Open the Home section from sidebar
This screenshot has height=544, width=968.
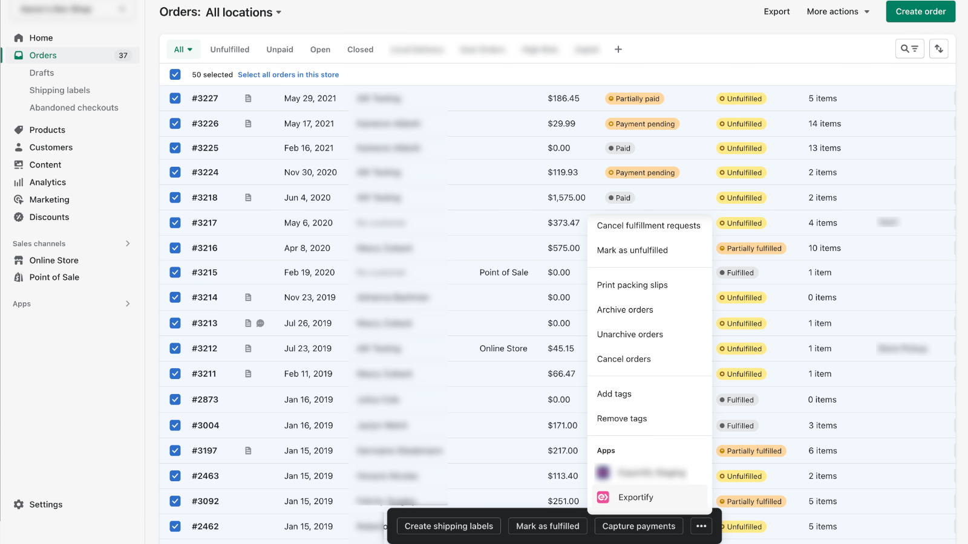pyautogui.click(x=41, y=37)
